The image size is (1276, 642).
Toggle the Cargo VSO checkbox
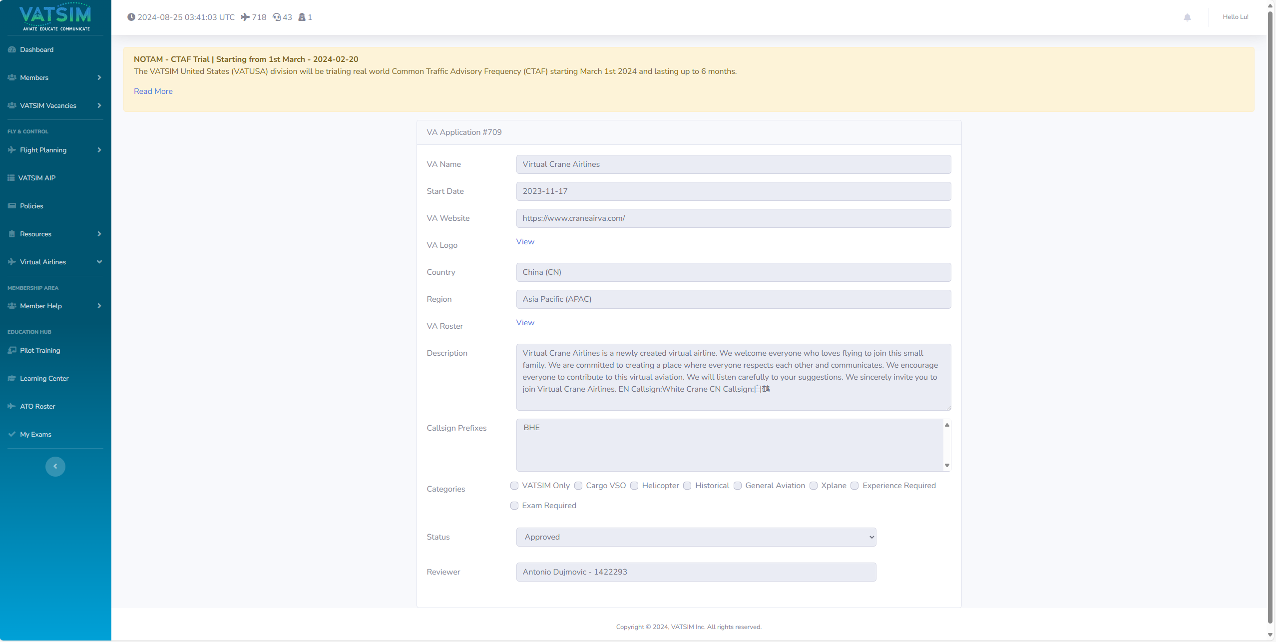tap(578, 486)
